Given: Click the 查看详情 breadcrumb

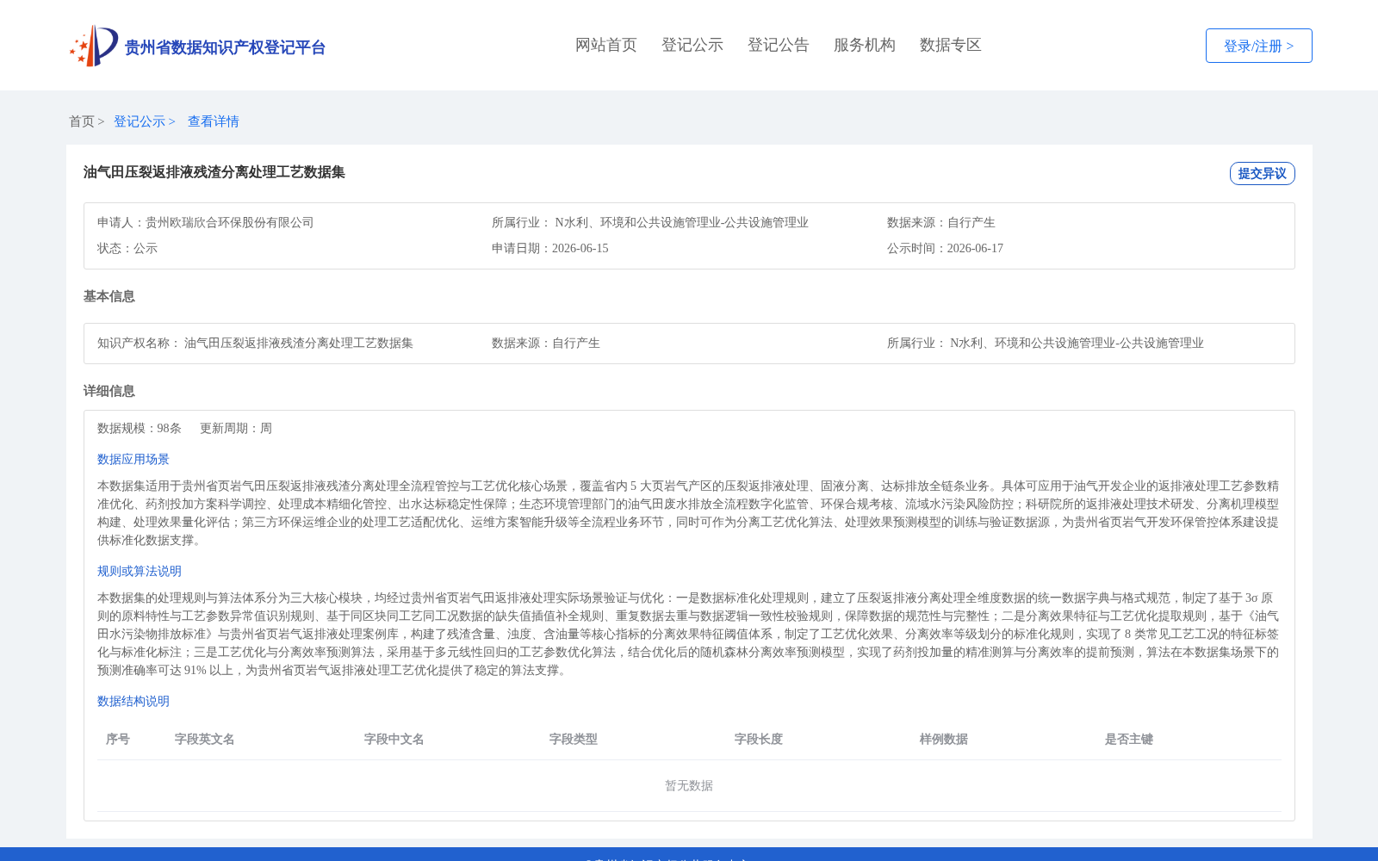Looking at the screenshot, I should [214, 121].
